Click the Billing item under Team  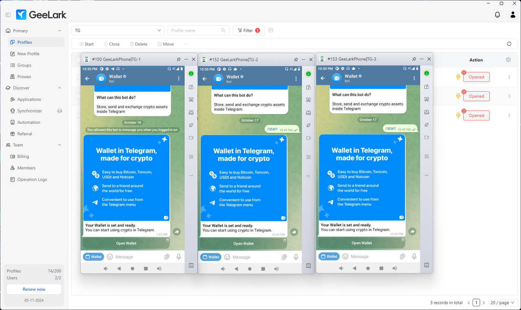point(36,156)
